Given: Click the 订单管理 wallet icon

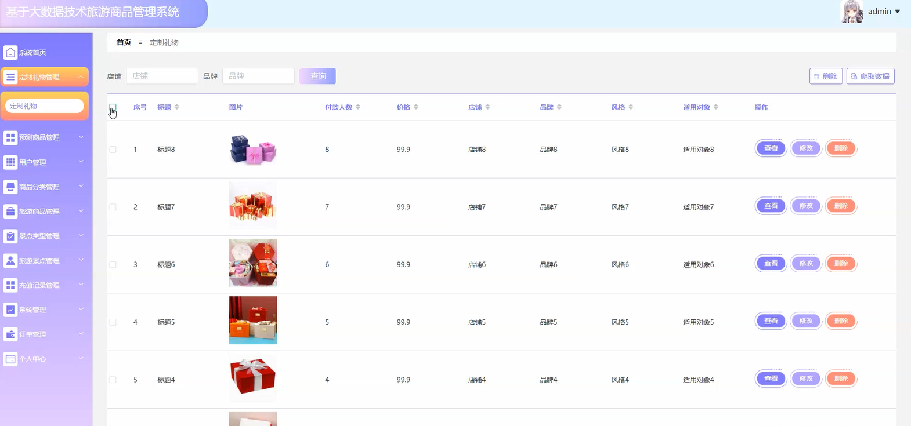Looking at the screenshot, I should tap(10, 334).
